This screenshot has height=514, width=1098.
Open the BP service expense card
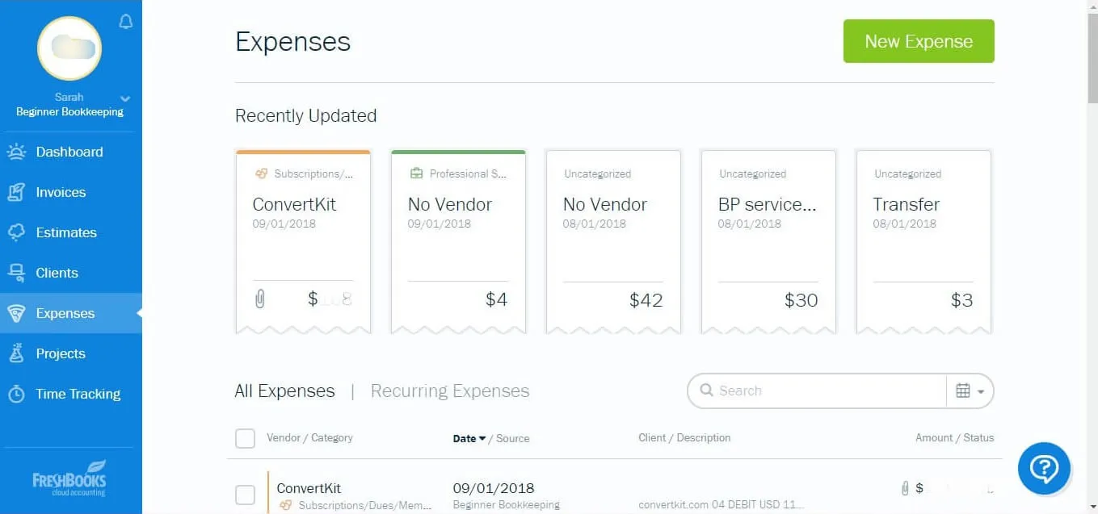(x=768, y=240)
